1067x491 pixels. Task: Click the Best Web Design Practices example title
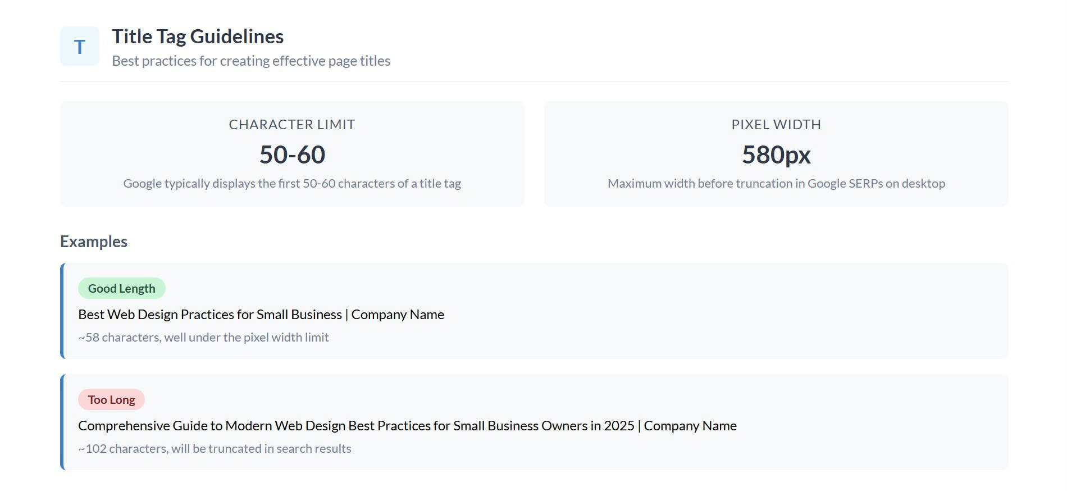click(261, 315)
